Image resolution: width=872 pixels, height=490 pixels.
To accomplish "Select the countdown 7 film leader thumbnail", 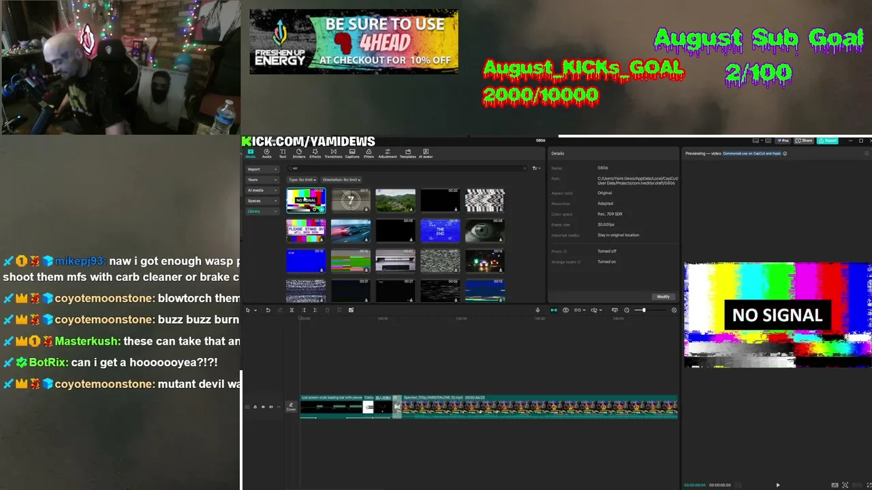I will coord(351,200).
